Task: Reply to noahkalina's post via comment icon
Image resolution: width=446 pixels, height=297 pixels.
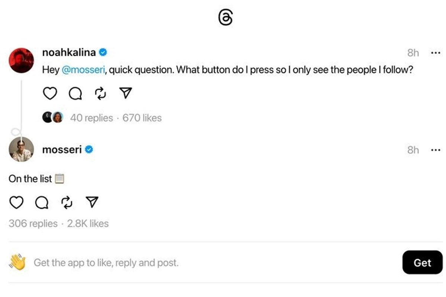Action: coord(75,94)
